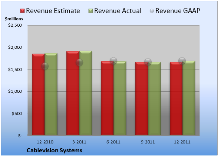Click the Cablevision Systems chart title
Image resolution: width=218 pixels, height=156 pixels.
(x=54, y=150)
